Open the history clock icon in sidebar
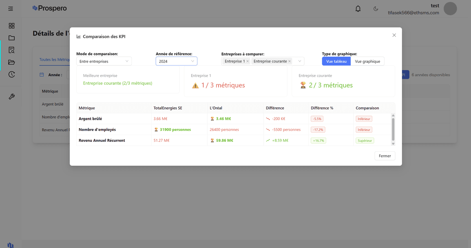The width and height of the screenshot is (471, 248). pos(11,74)
